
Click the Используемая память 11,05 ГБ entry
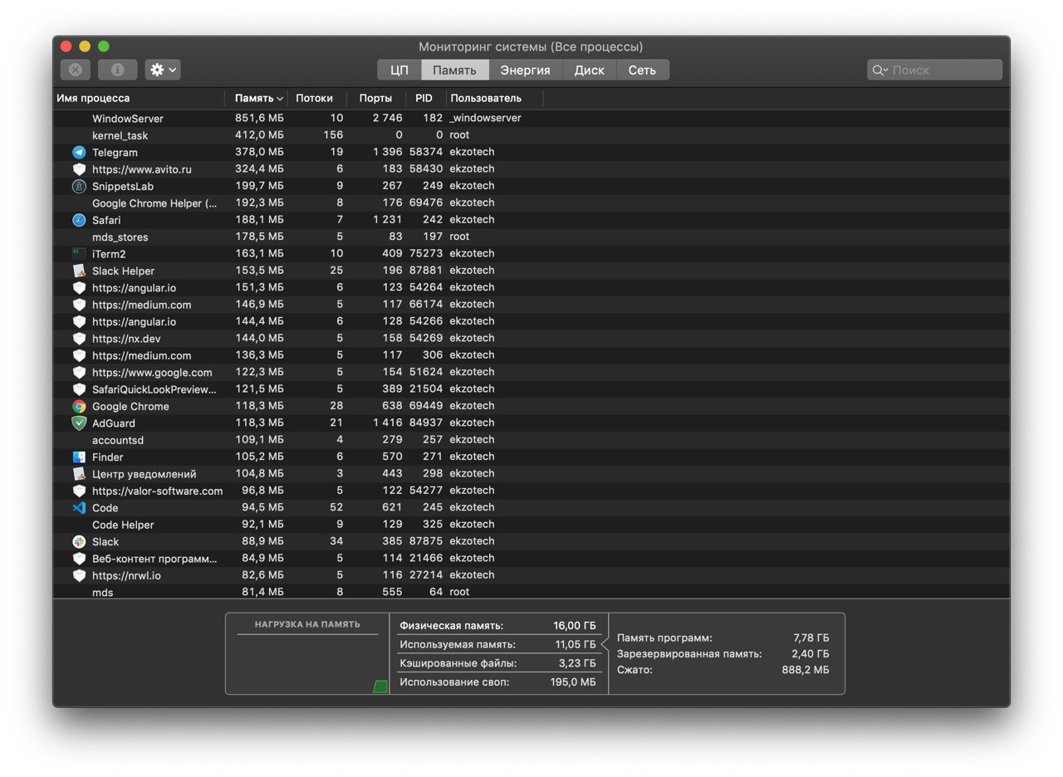[498, 644]
